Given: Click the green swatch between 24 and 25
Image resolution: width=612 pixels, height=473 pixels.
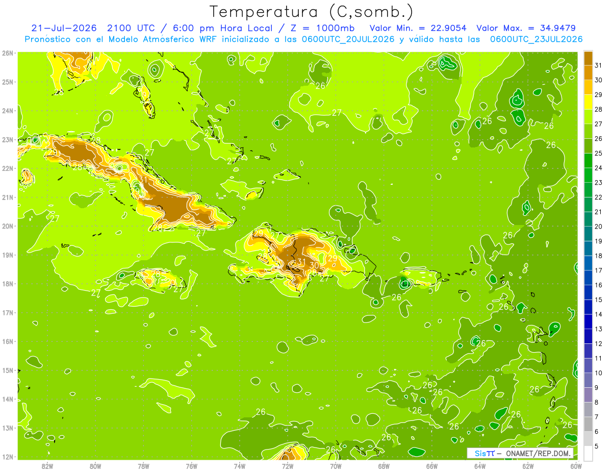Looking at the screenshot, I should coord(588,161).
